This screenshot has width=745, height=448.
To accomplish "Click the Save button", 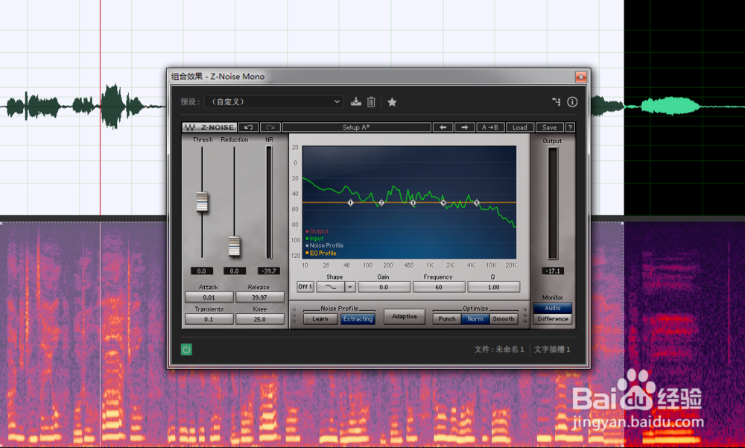I will tap(549, 127).
